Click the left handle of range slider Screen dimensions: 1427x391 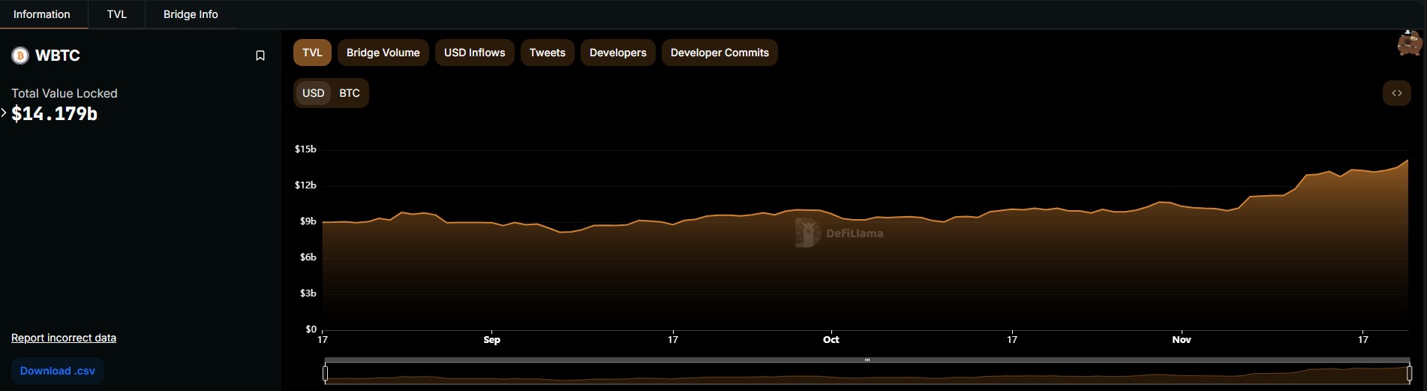pos(325,372)
